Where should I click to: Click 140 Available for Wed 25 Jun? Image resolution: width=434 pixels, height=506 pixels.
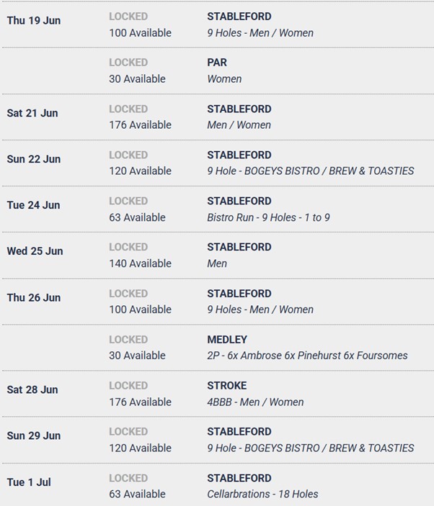(x=140, y=263)
